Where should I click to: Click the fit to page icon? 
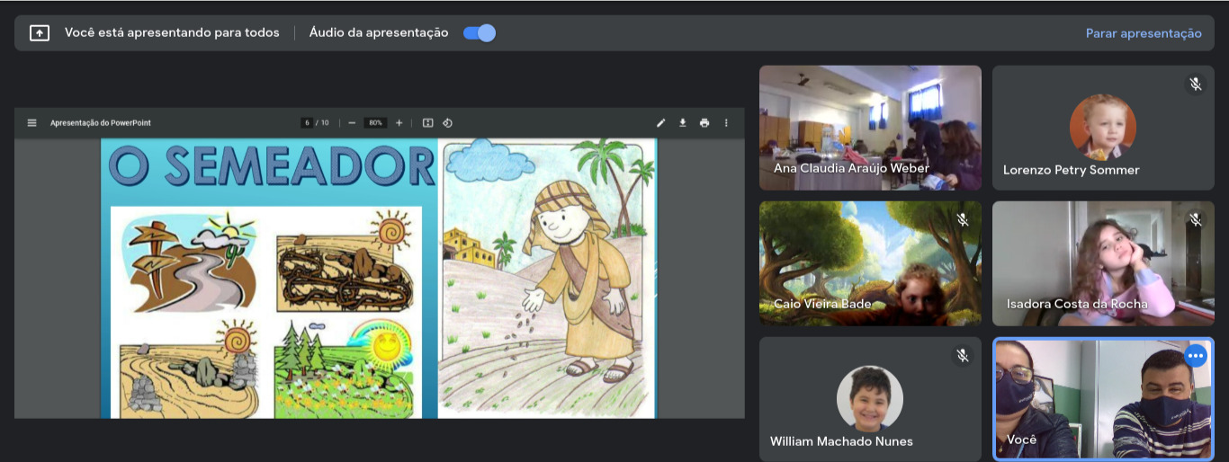point(428,123)
